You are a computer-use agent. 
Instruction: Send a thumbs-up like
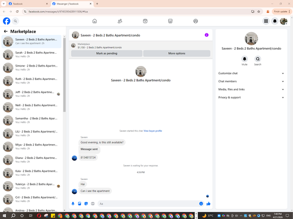tap(209, 204)
